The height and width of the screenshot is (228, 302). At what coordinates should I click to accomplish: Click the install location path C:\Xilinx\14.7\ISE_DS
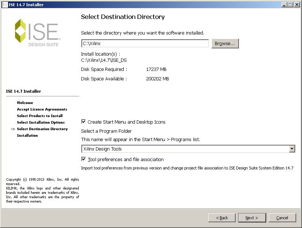pos(104,60)
